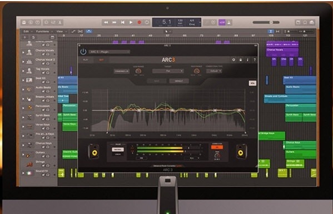This screenshot has width=333, height=214.
Task: Open the ARC 3 - Plugin preset dropdown
Action: (109, 52)
